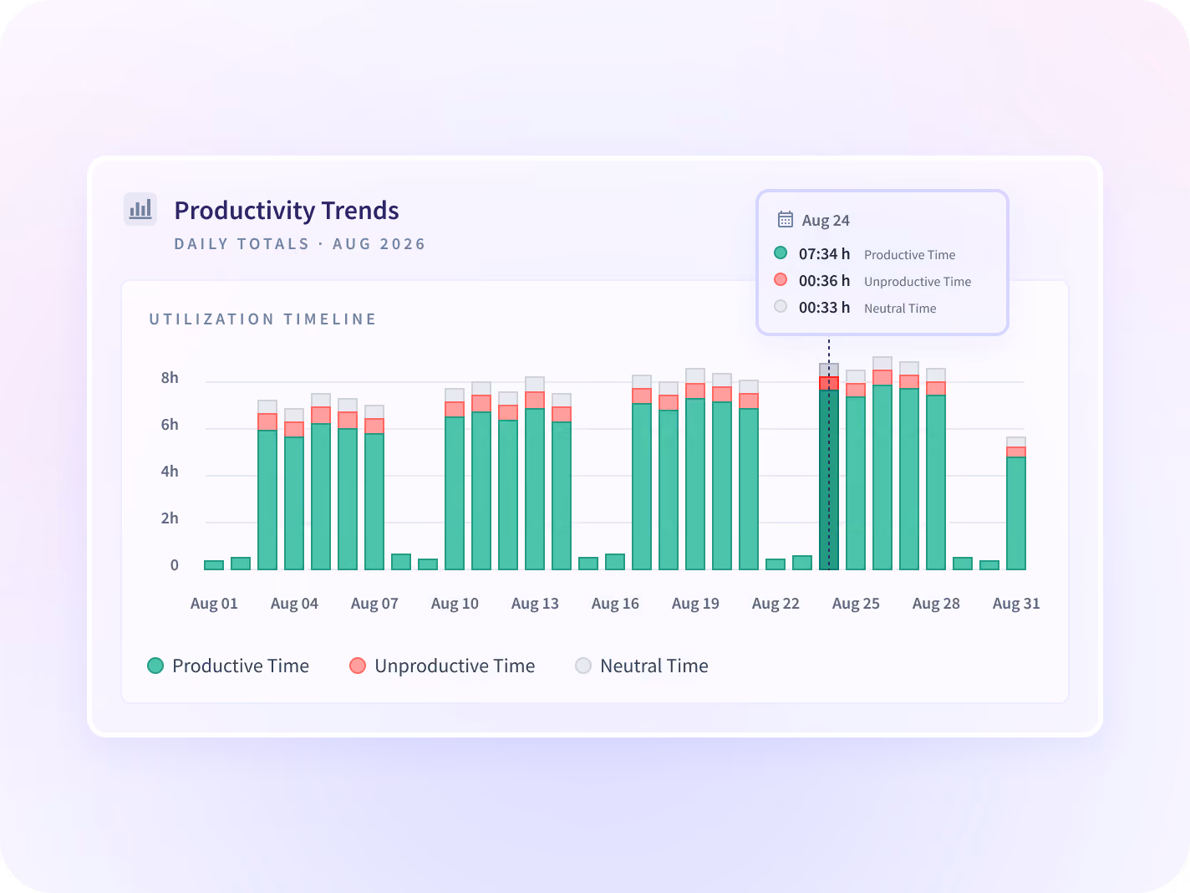1190x893 pixels.
Task: Click the 00:36 h value in tooltip
Action: pos(824,281)
